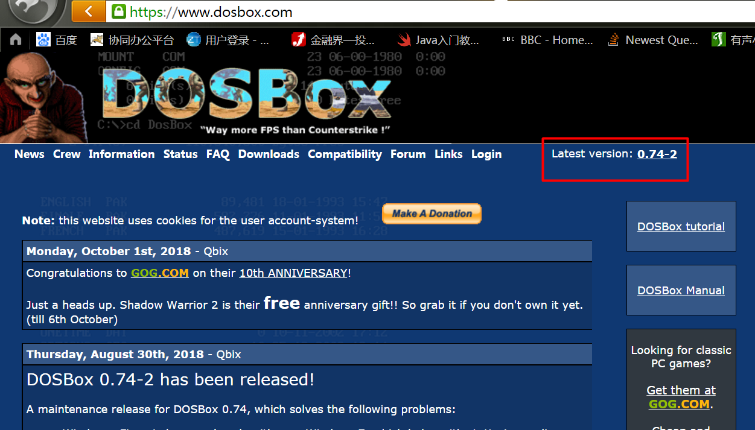The image size is (755, 430).
Task: Click DOSBox 0.74-2 has been released! title
Action: (171, 379)
